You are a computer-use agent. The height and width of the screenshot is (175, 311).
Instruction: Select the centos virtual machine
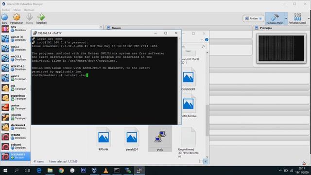click(x=15, y=107)
